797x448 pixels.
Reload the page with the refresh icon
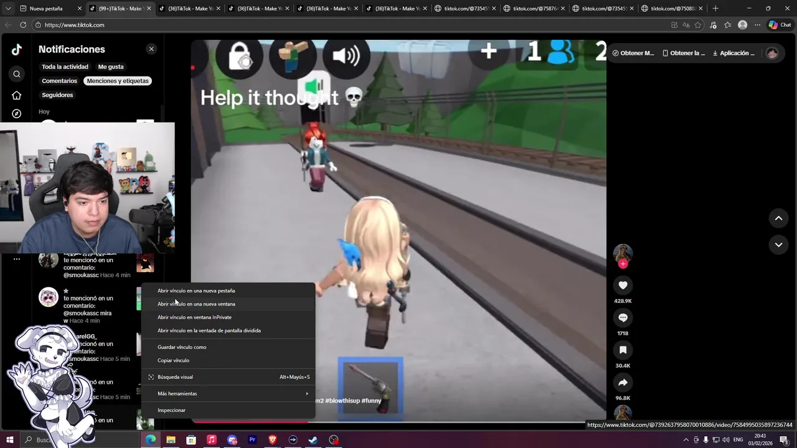[x=23, y=25]
